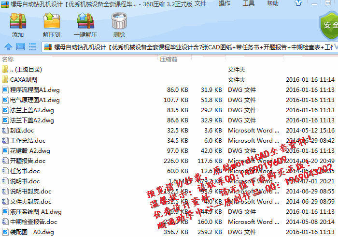Viewport: 338px width, 237px height.
Task: Click the DWG icon of 装配图 A0.dwg
Action: coord(5,232)
